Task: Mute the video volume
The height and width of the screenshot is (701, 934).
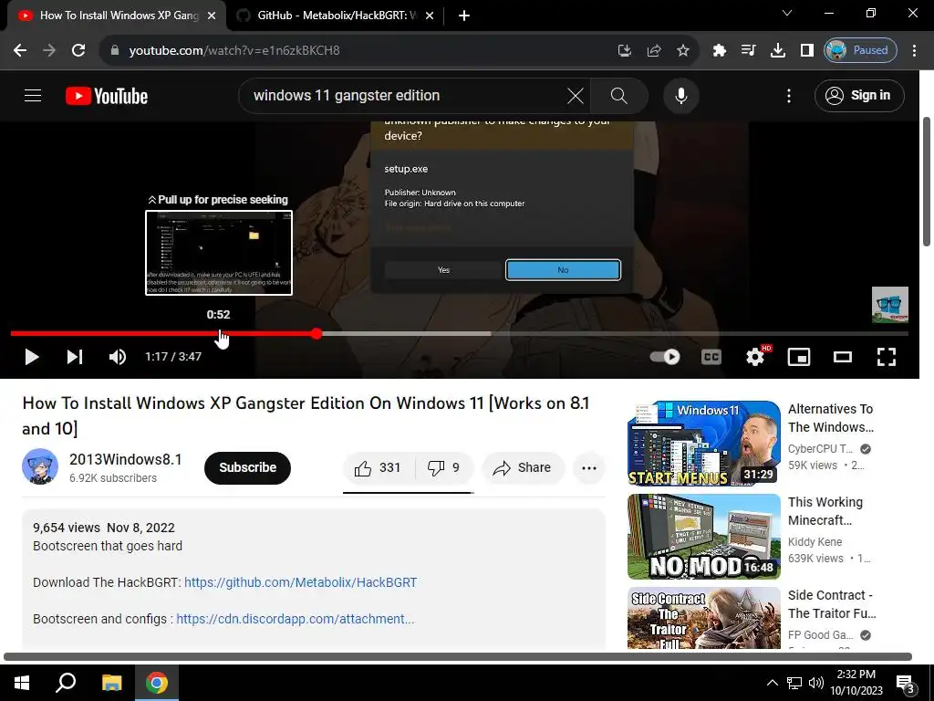Action: pyautogui.click(x=118, y=357)
